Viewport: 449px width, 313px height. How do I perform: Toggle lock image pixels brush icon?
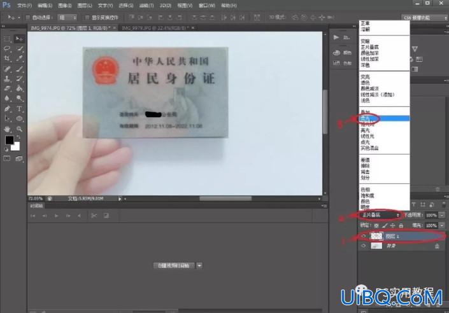click(x=385, y=226)
